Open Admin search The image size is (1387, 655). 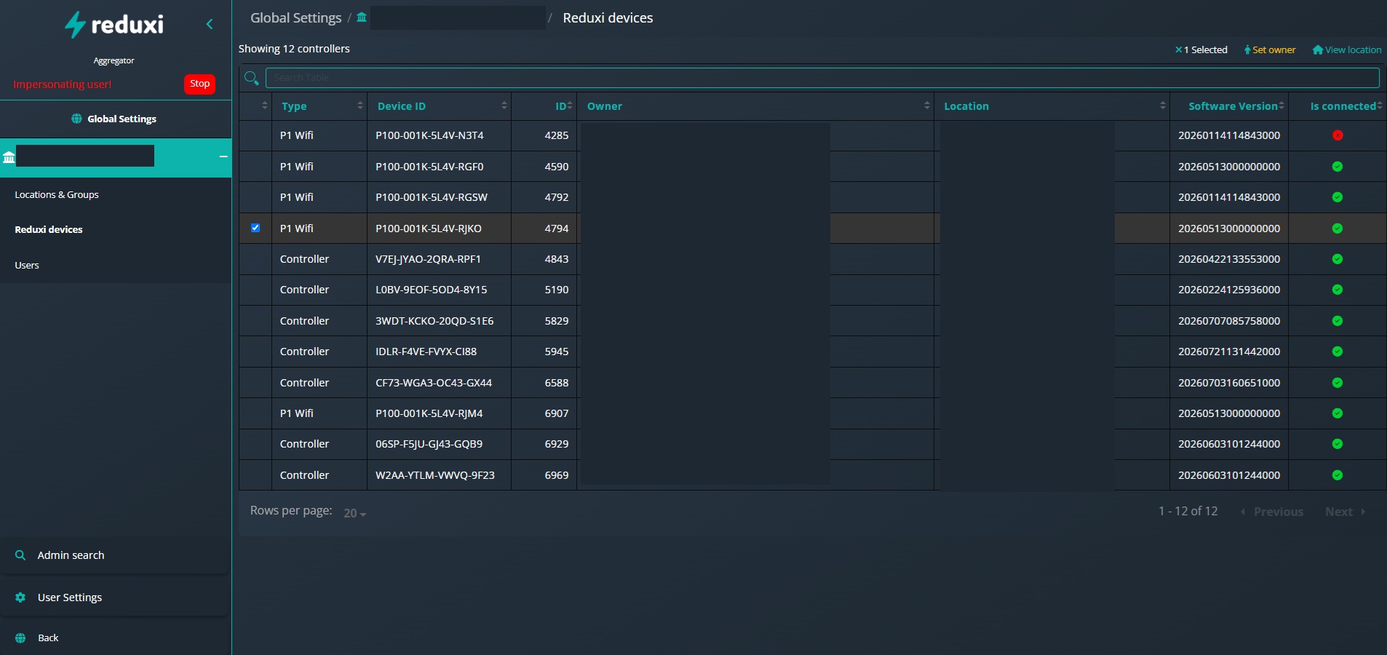click(x=71, y=555)
